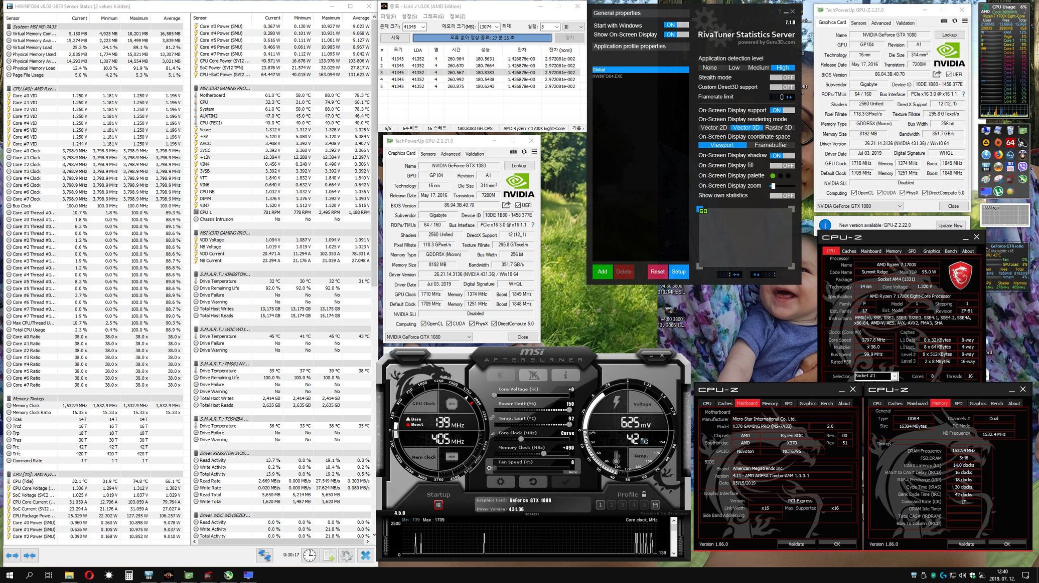Click HWiNFO expand columns arrows icon
Viewport: 1039px width, 583px height.
(13, 555)
